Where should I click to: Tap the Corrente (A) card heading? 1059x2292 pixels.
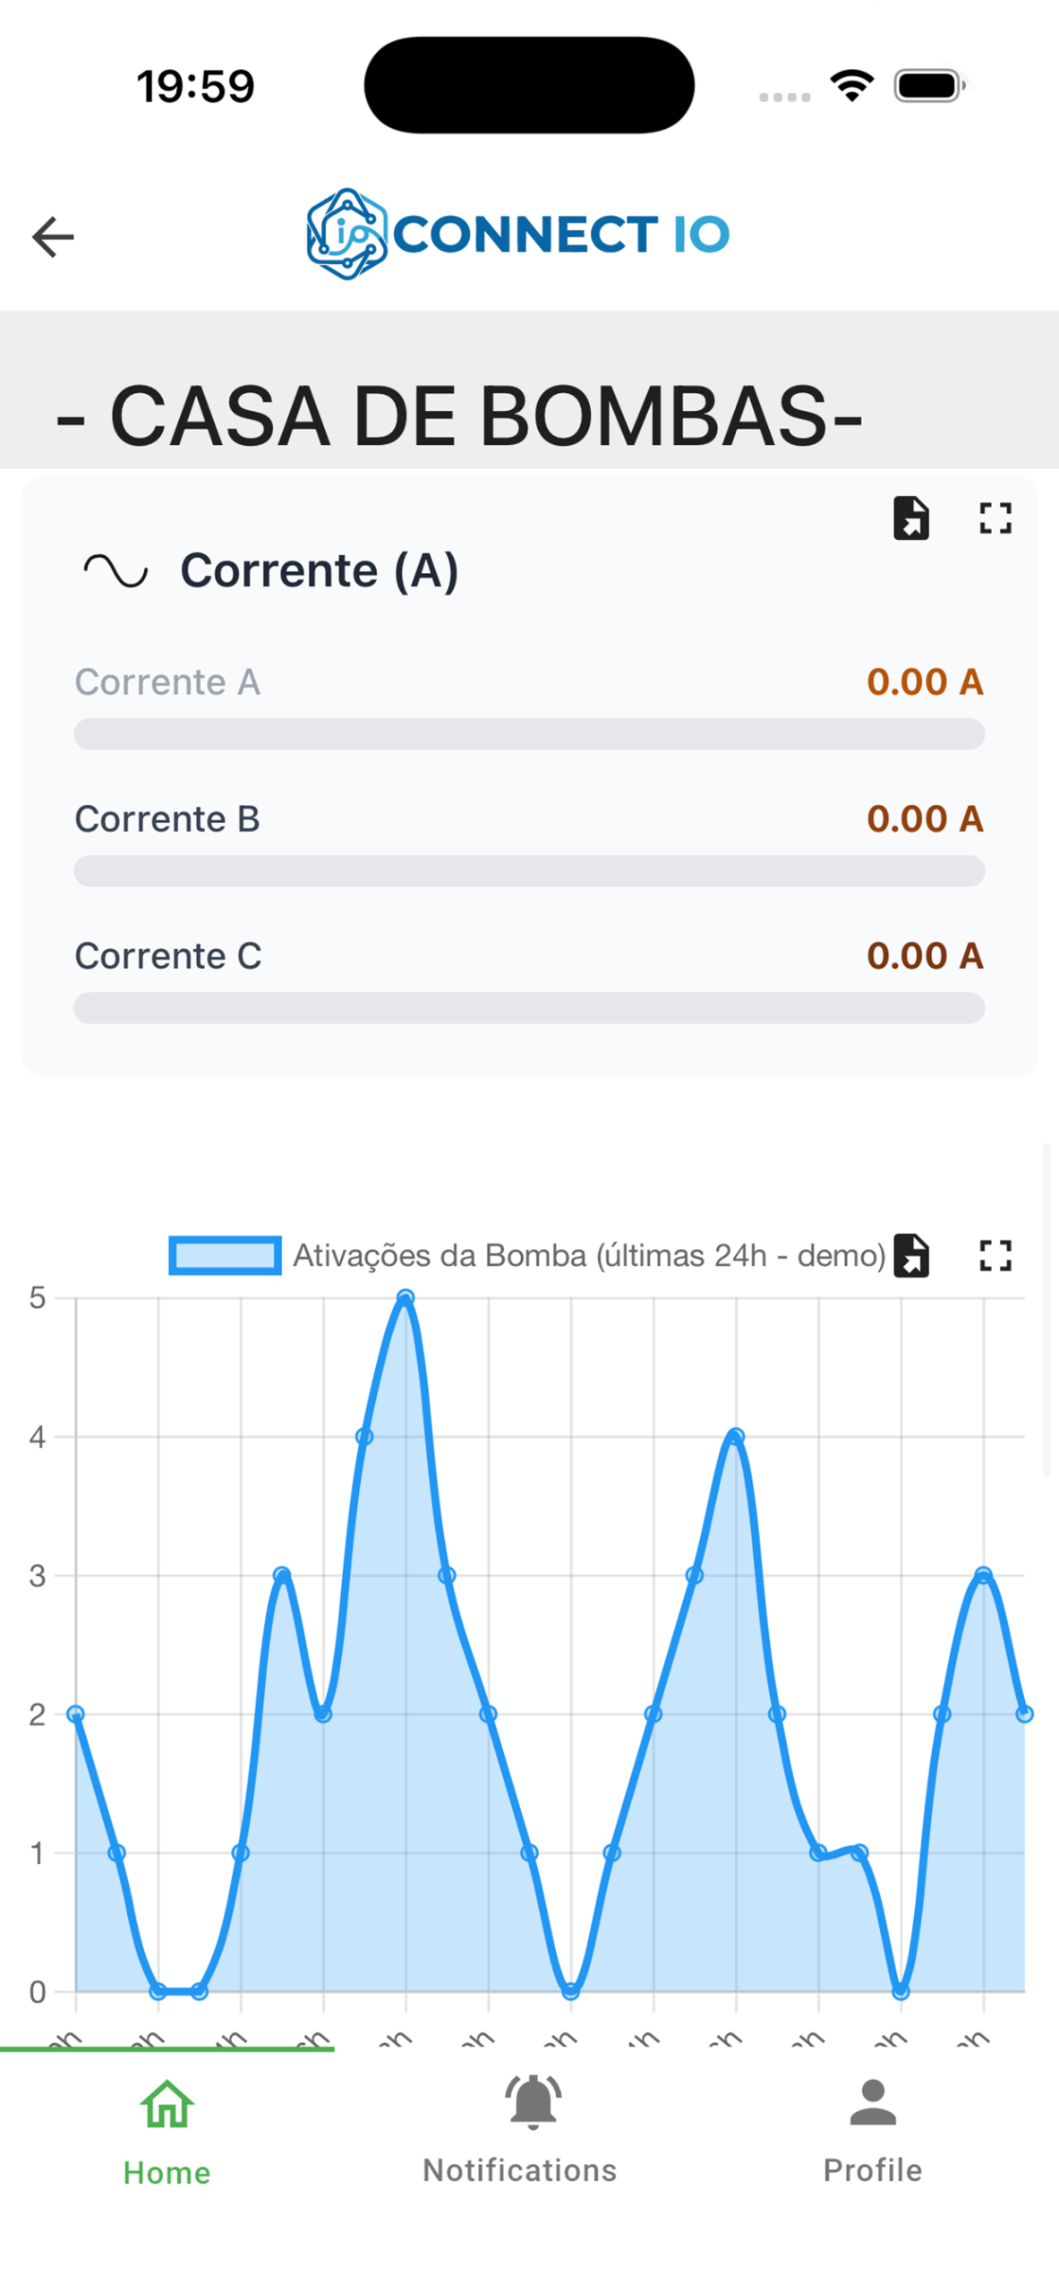[320, 570]
